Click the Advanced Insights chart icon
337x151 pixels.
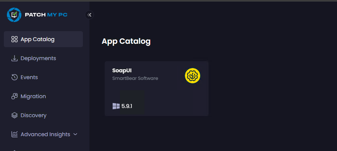coord(15,134)
